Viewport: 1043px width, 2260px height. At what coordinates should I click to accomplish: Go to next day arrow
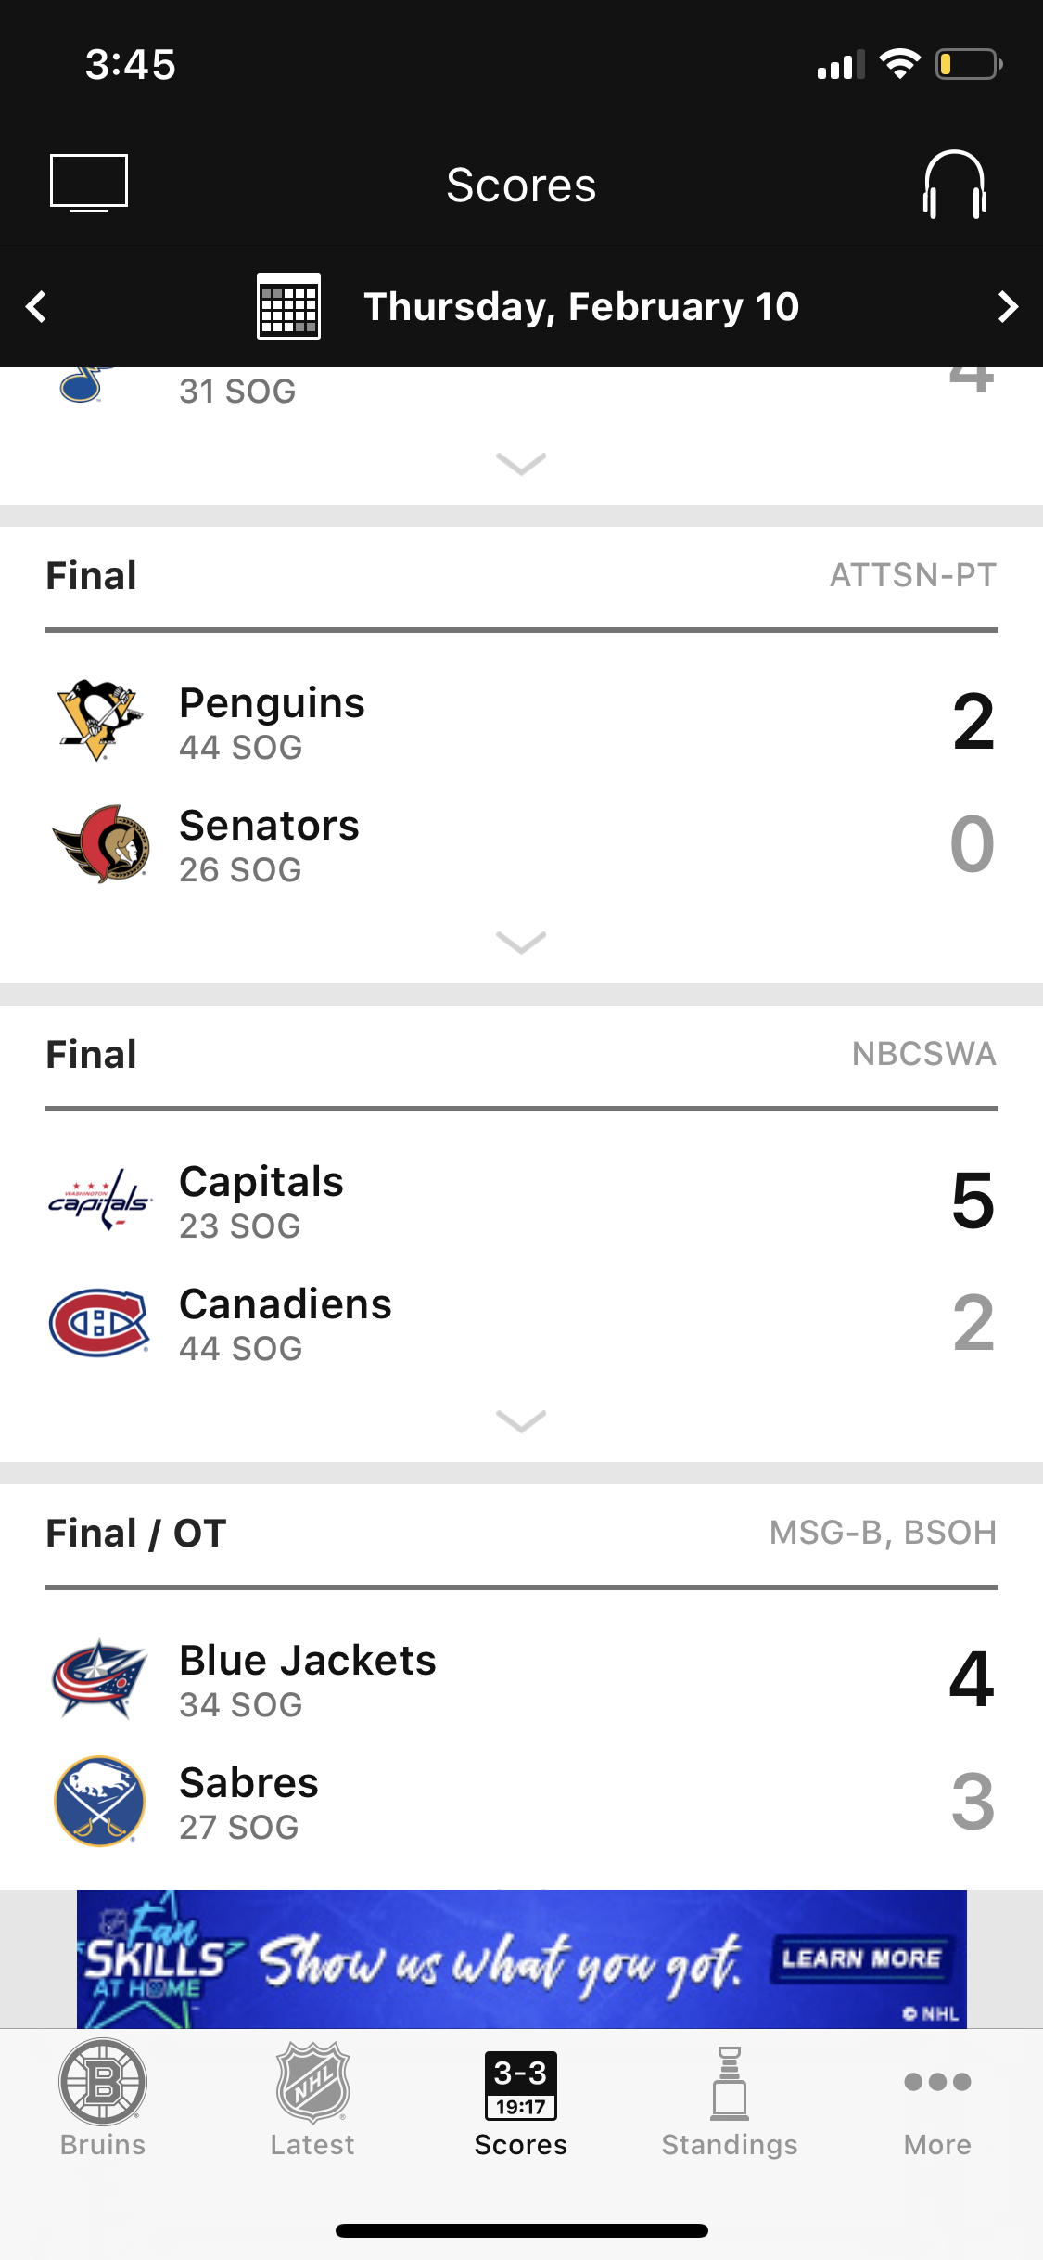tap(1008, 306)
